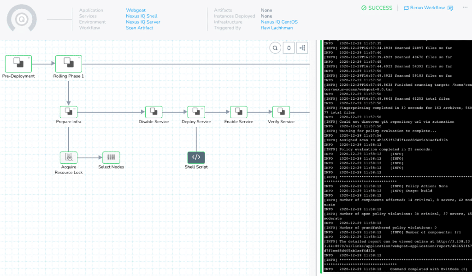Open the Deploy Service step node
This screenshot has width=472, height=276.
[196, 112]
